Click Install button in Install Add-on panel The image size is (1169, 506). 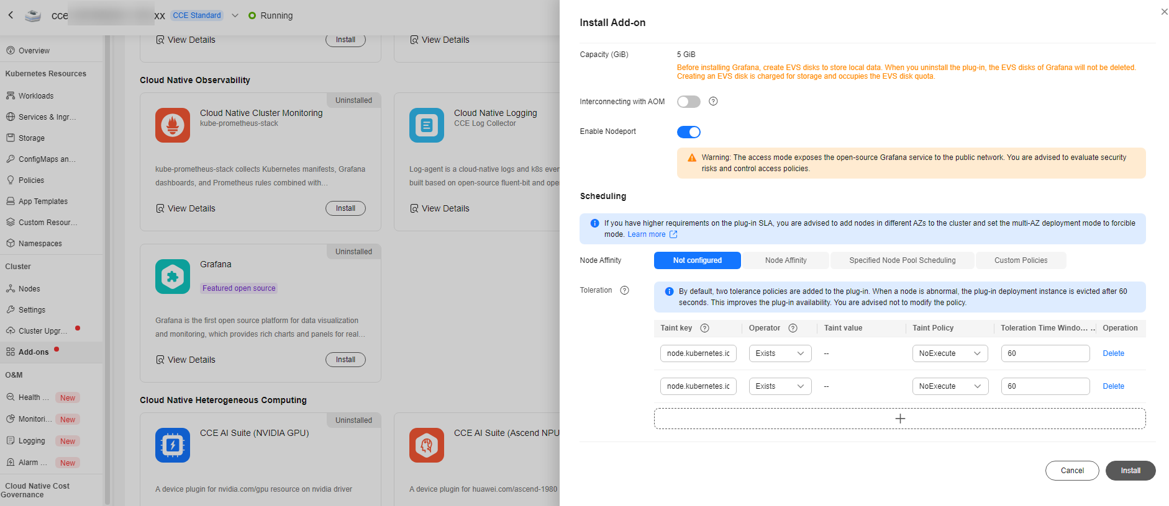click(x=1130, y=471)
